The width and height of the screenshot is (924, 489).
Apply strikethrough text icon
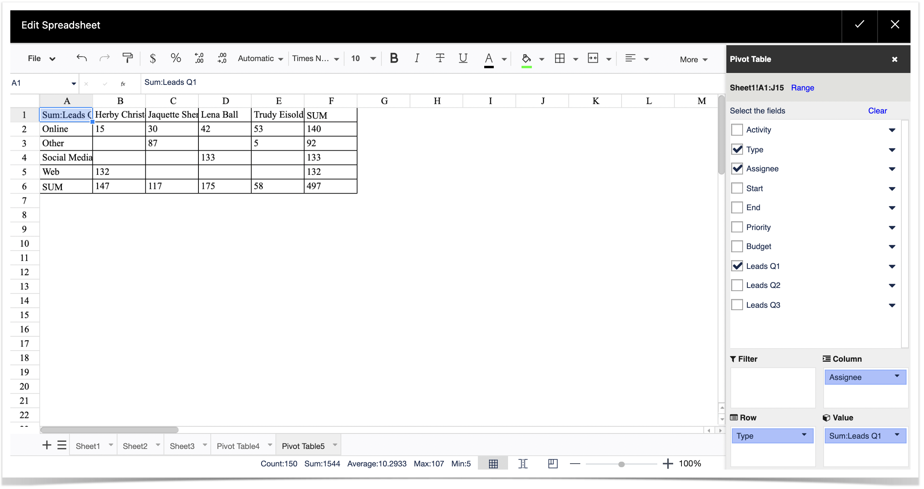(x=440, y=58)
